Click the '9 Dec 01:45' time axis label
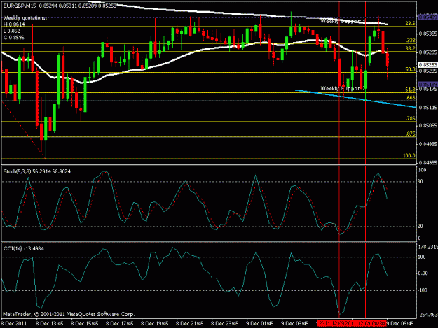438x328 pixels. [x=260, y=324]
